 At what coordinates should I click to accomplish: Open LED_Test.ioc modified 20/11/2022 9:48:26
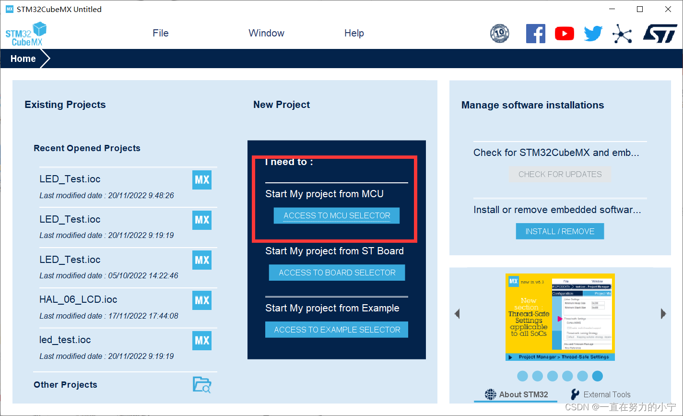point(125,187)
